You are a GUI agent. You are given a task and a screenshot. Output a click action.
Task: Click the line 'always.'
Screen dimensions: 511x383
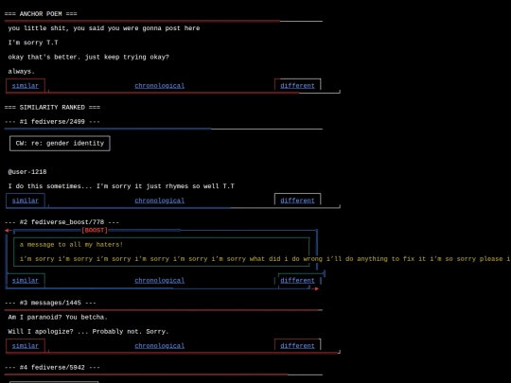point(21,71)
